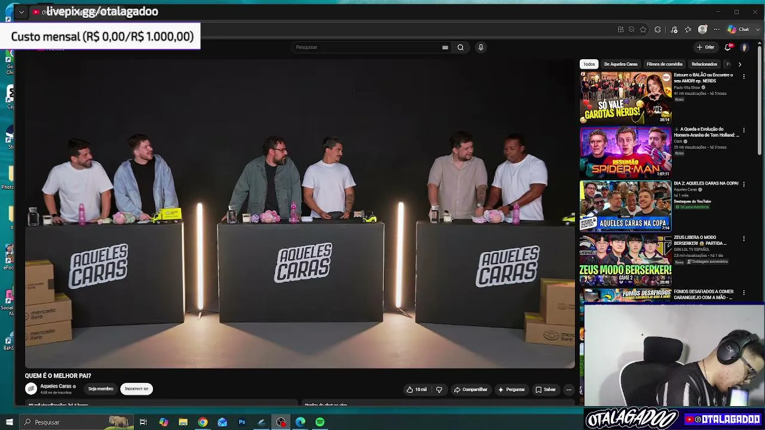Open options for 'DIA 2: AQUELES CARAS NA COPA' video
The image size is (765, 430).
point(743,185)
